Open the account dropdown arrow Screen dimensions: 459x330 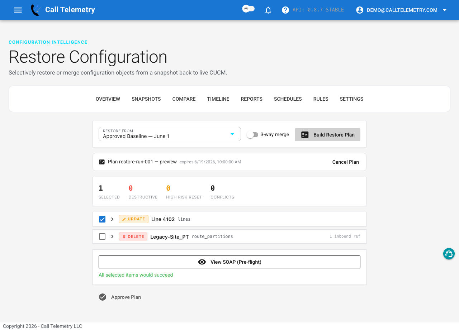[x=445, y=10]
